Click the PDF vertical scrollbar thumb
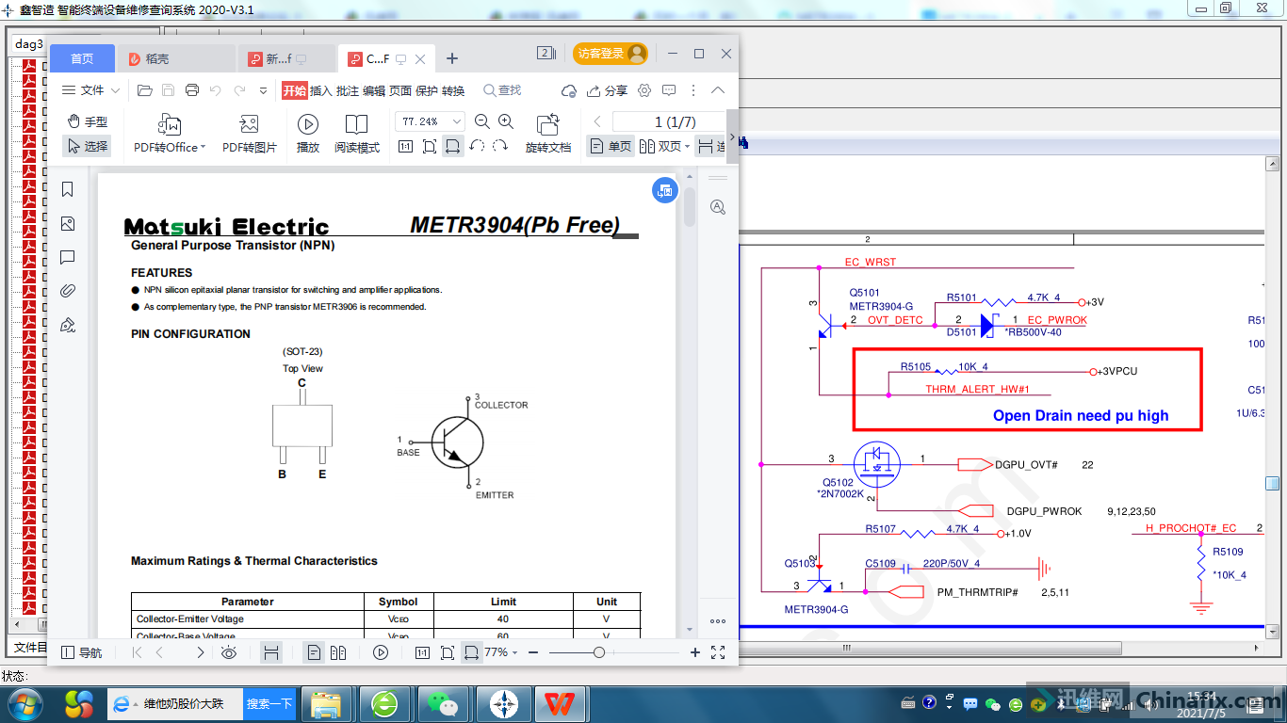 coord(690,207)
